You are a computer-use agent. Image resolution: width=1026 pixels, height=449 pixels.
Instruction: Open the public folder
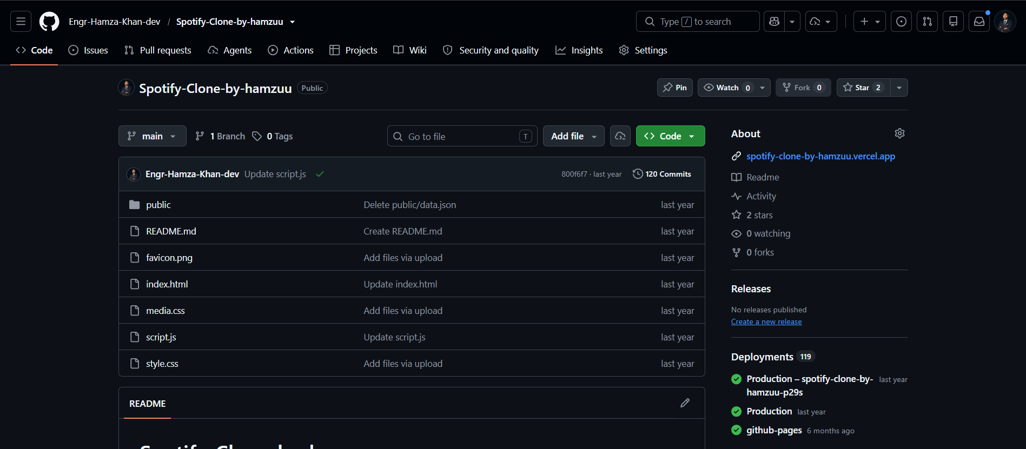pyautogui.click(x=158, y=205)
